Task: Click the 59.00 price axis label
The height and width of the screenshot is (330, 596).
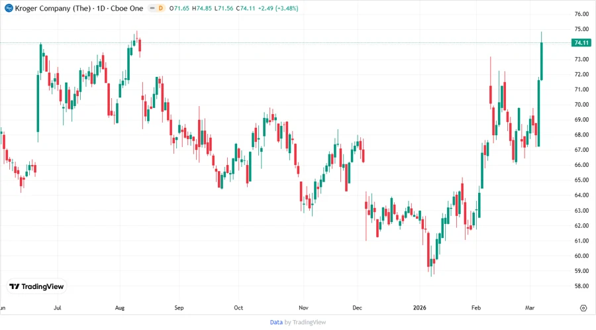Action: pos(581,271)
